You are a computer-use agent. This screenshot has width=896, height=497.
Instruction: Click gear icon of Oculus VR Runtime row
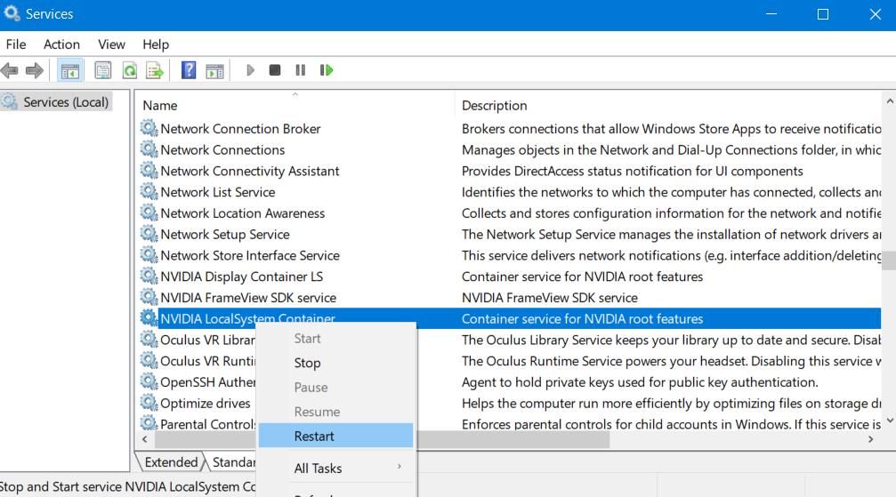[149, 360]
